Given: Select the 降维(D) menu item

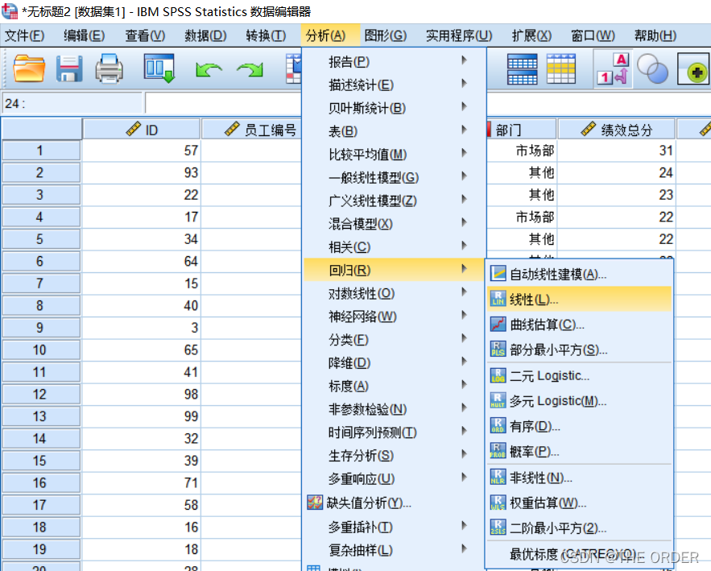Looking at the screenshot, I should tap(395, 363).
